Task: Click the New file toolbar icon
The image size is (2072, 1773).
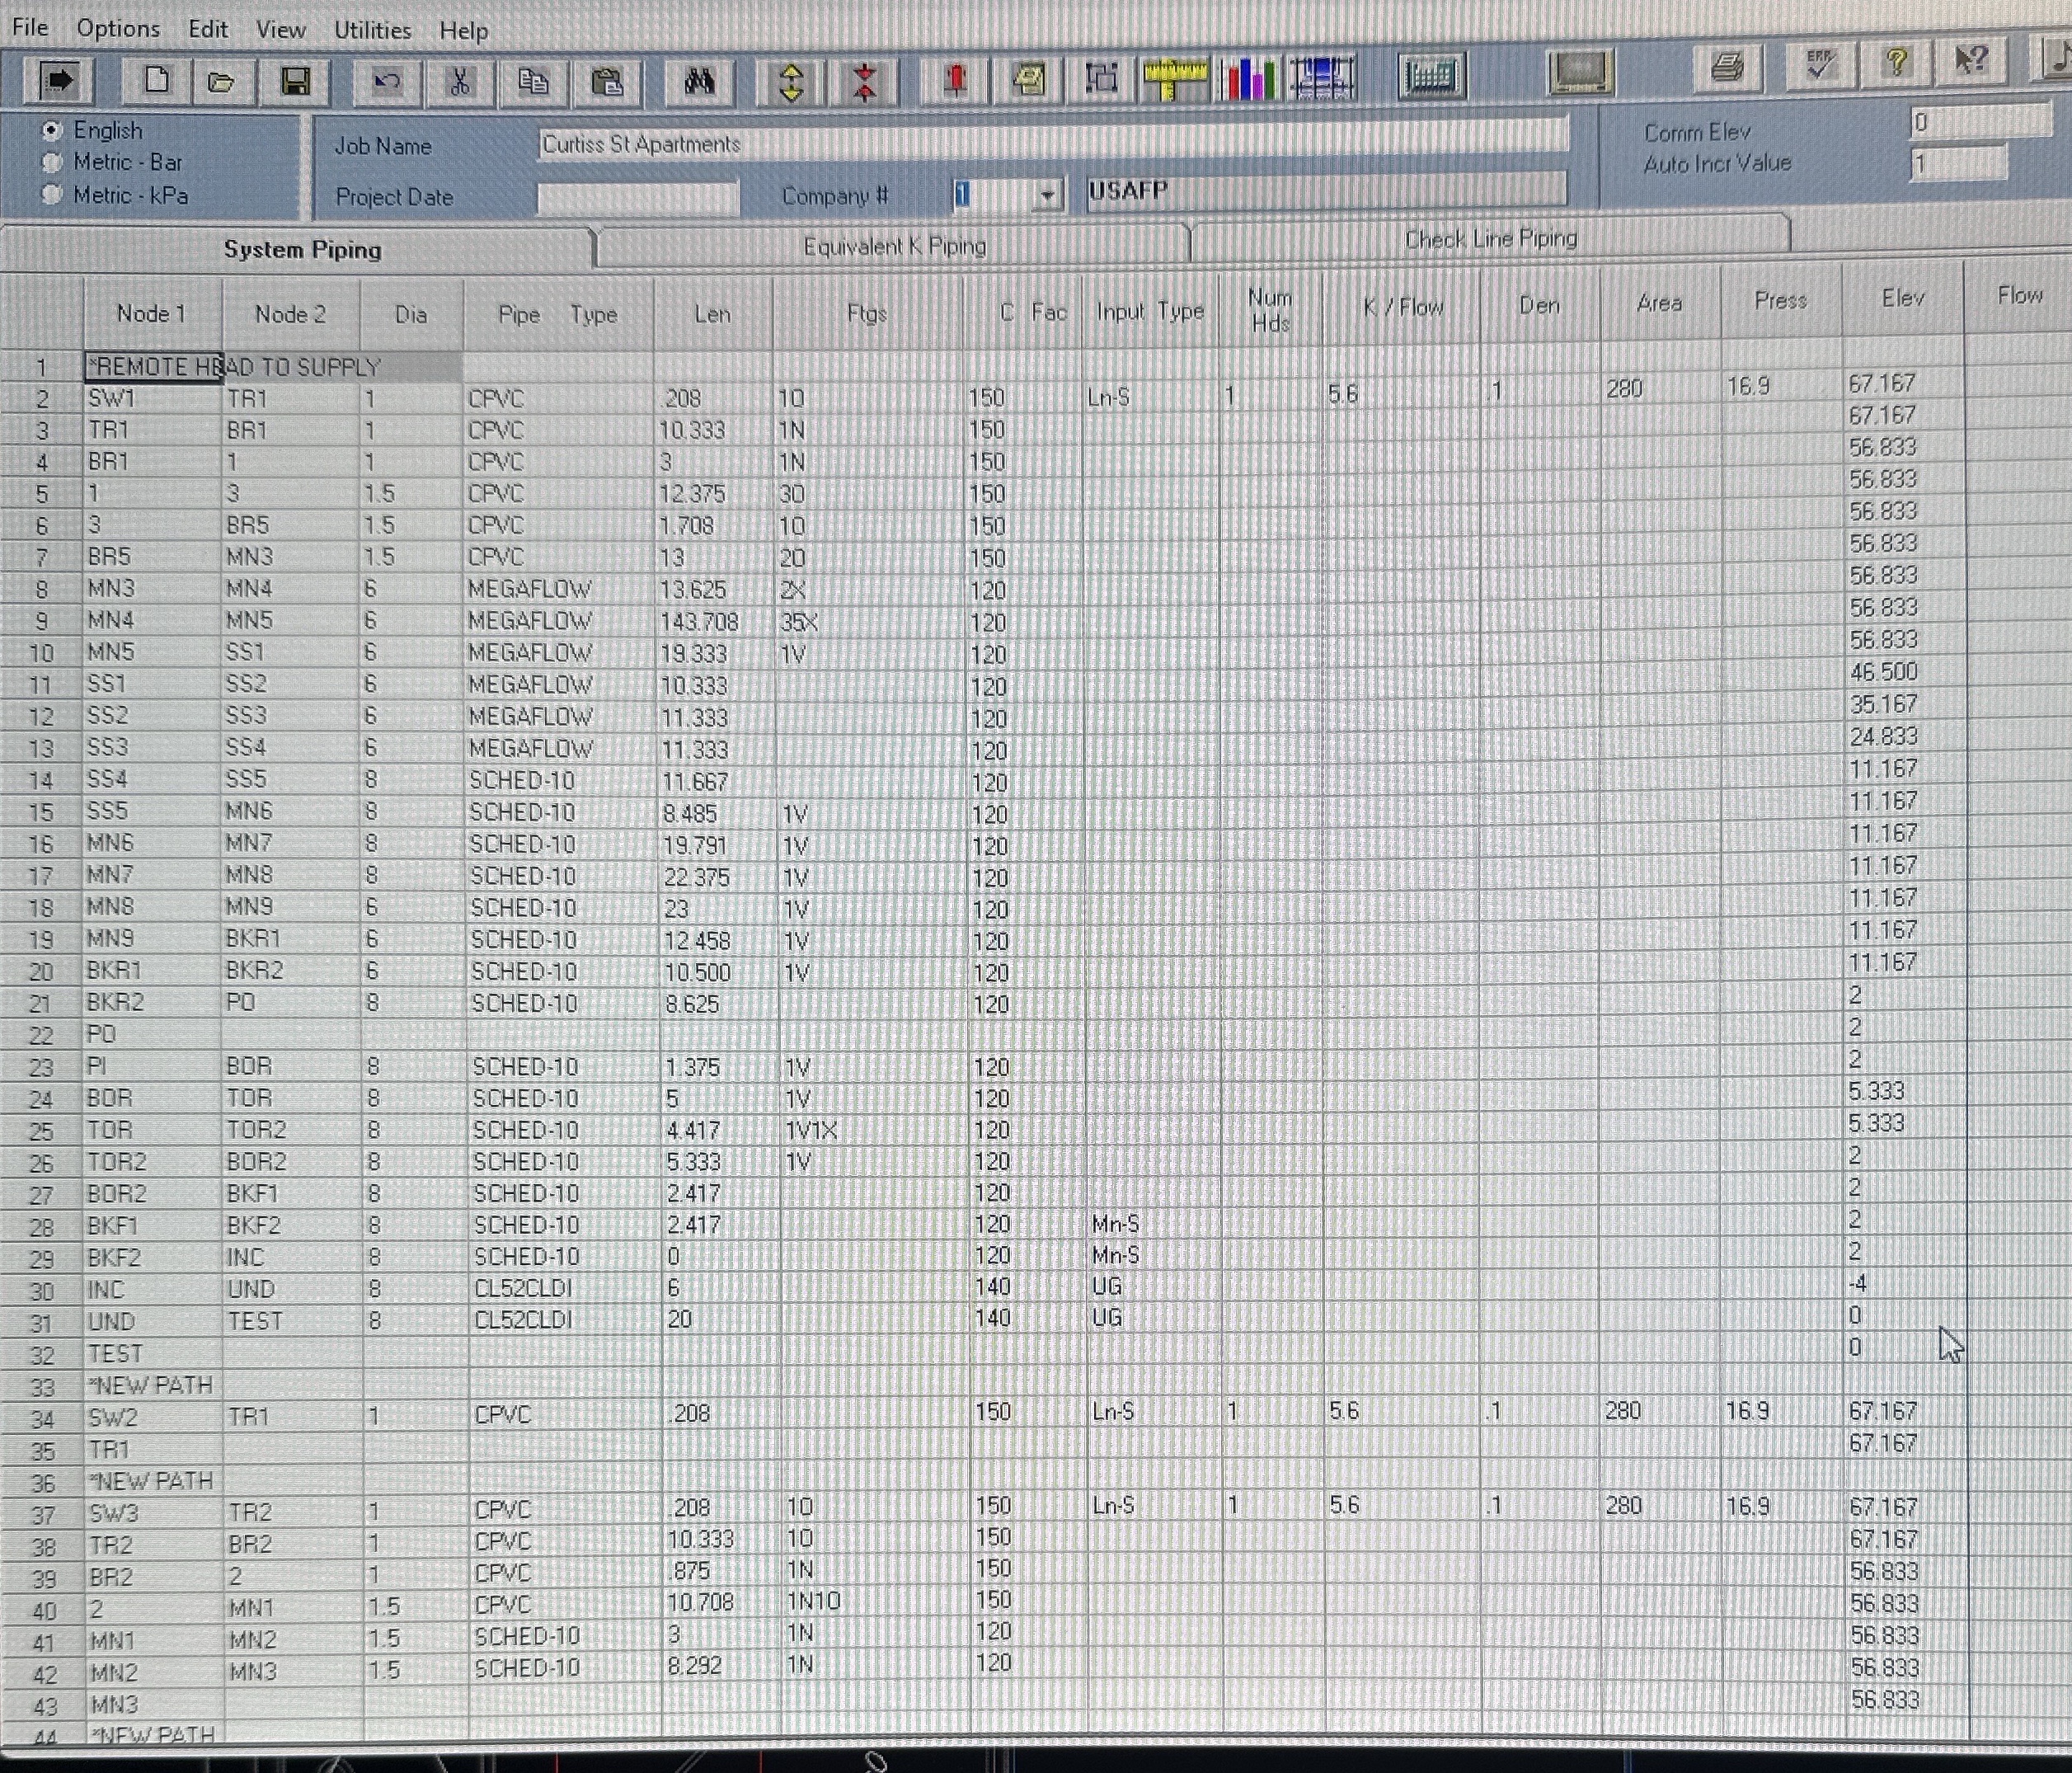Action: tap(156, 81)
